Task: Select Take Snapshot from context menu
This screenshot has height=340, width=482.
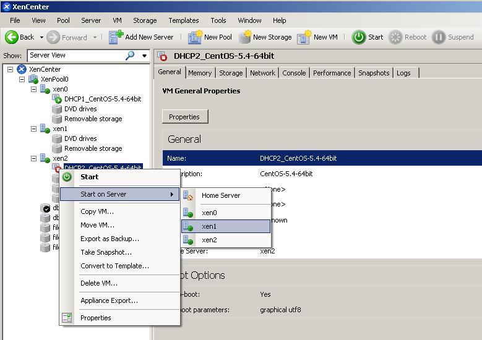Action: click(x=106, y=252)
